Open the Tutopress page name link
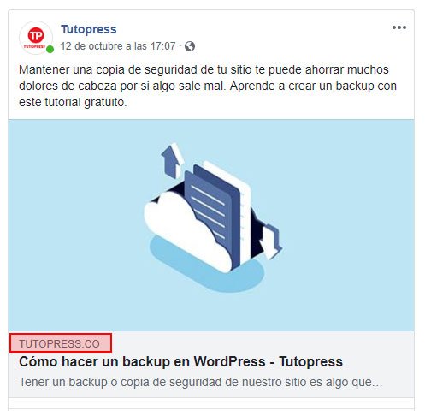Screen dimensions: 425x411 pyautogui.click(x=89, y=29)
